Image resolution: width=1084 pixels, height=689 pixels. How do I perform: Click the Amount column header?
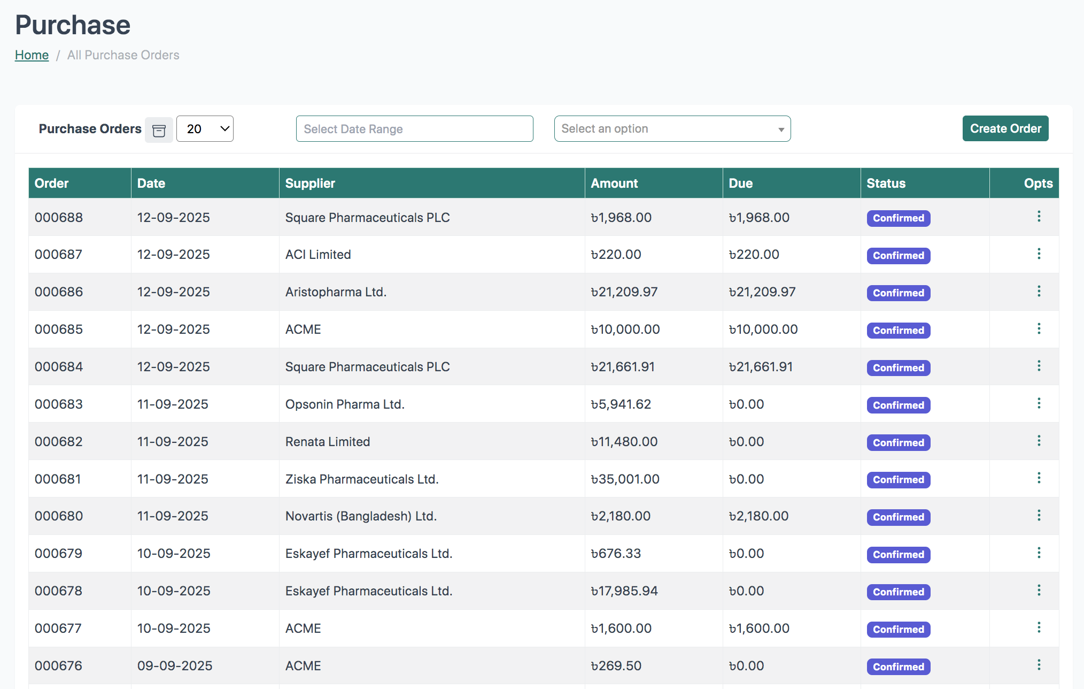[x=614, y=183]
